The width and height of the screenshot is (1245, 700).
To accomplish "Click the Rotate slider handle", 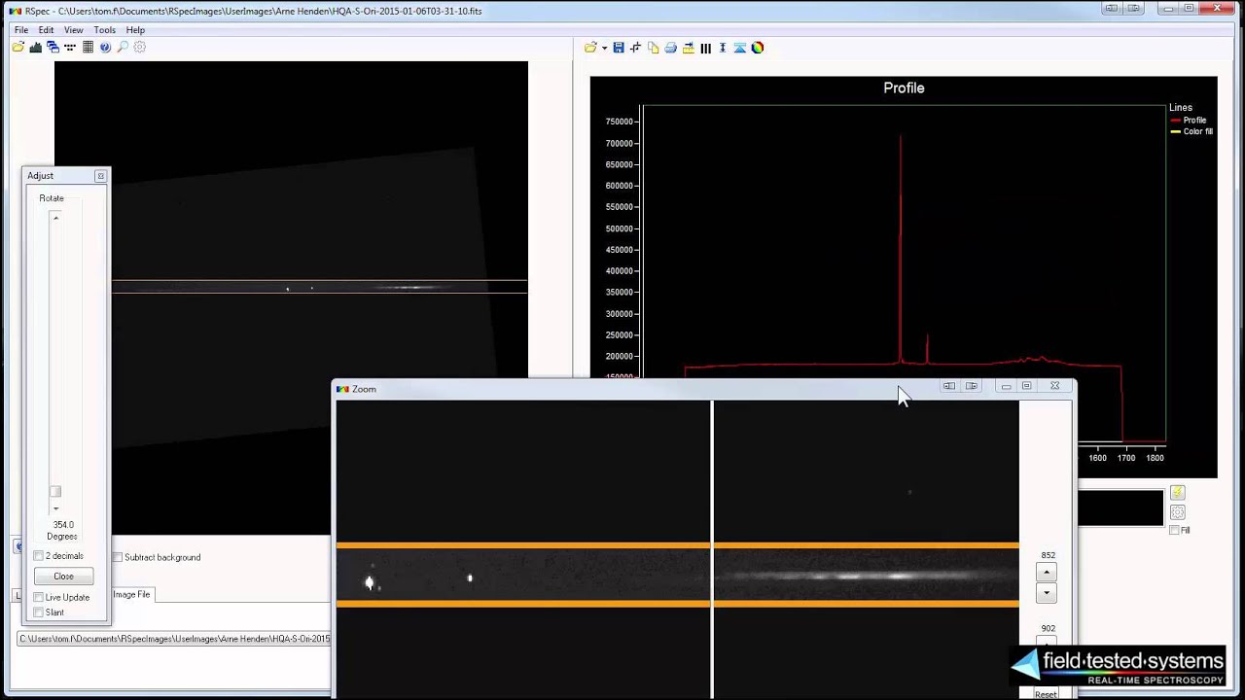I will 55,492.
